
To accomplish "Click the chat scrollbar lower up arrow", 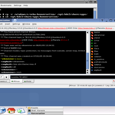I will click(87, 70).
